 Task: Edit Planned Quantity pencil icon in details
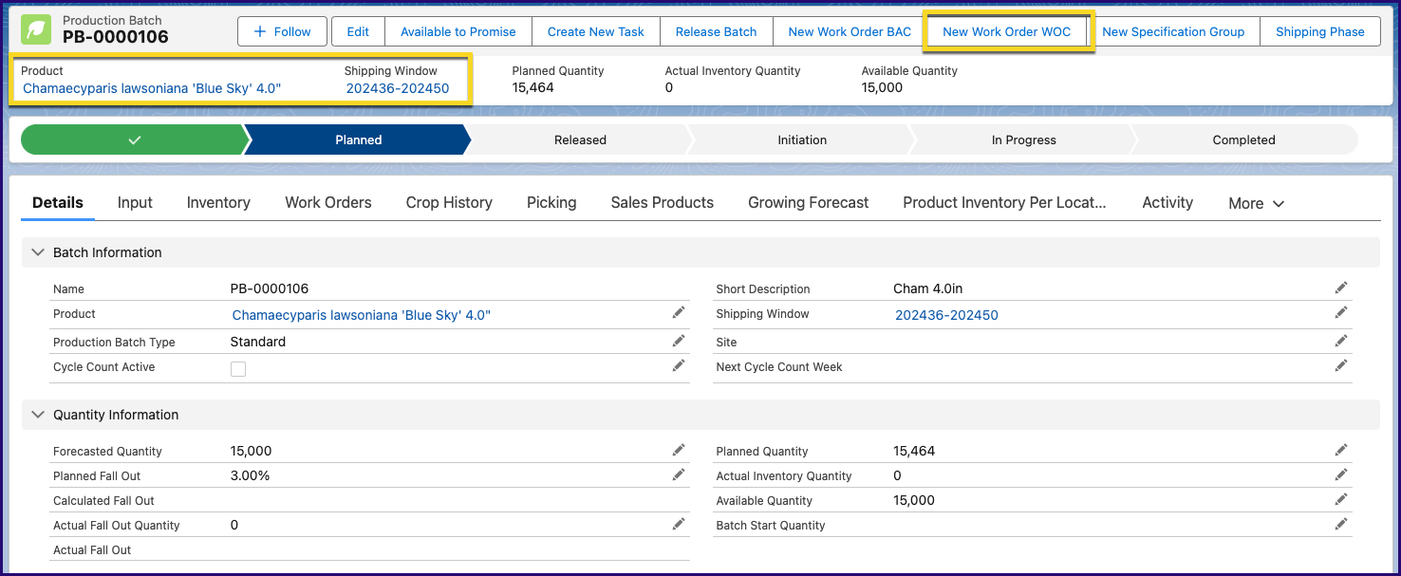tap(1341, 450)
